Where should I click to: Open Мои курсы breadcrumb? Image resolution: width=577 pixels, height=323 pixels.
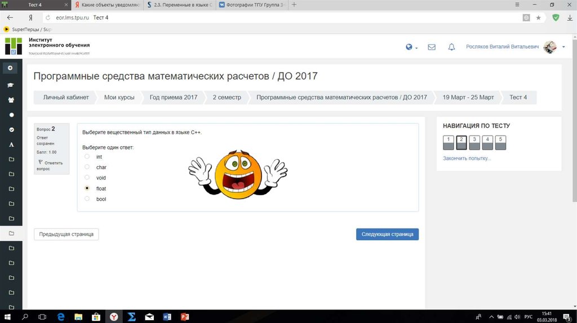[x=119, y=97]
